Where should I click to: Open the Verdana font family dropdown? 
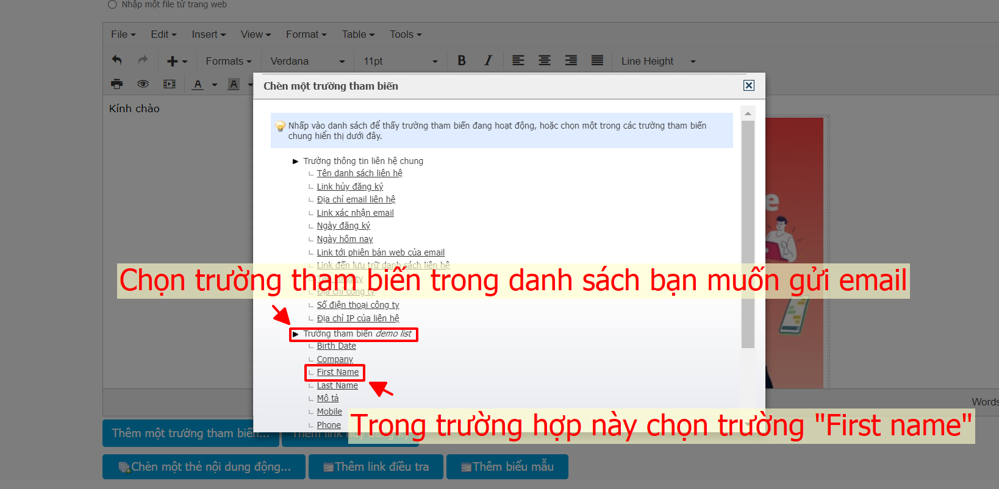point(307,61)
